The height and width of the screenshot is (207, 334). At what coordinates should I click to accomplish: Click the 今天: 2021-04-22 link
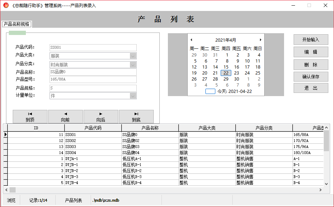[x=234, y=91]
